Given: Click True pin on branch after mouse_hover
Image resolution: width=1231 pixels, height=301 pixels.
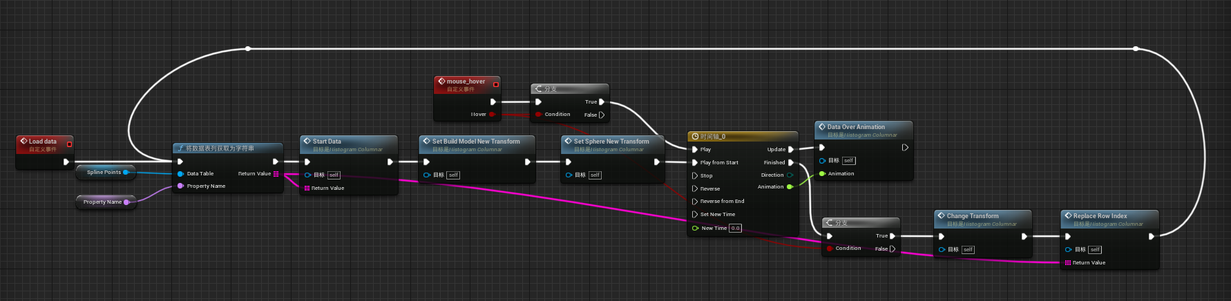Looking at the screenshot, I should (602, 101).
